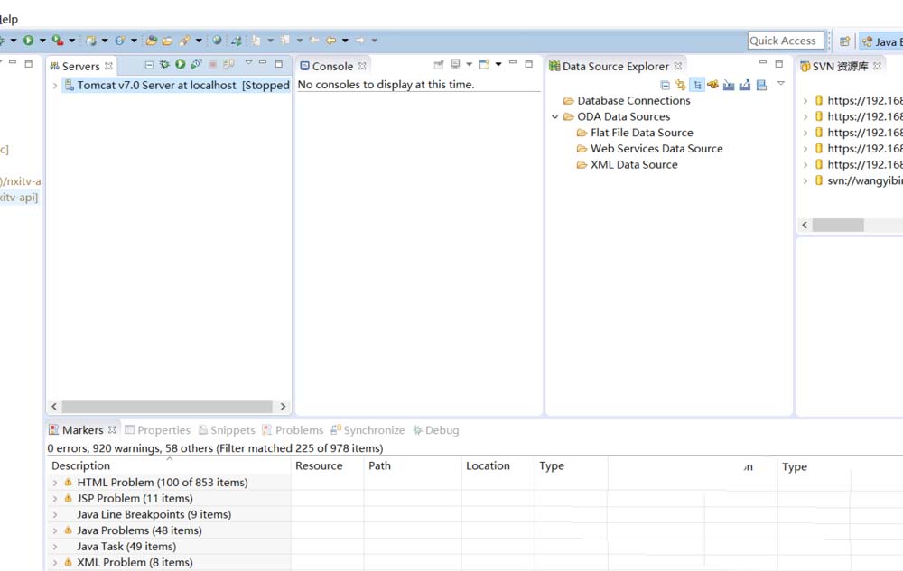This screenshot has height=571, width=903.
Task: Click the main toolbar Run button
Action: 28,41
